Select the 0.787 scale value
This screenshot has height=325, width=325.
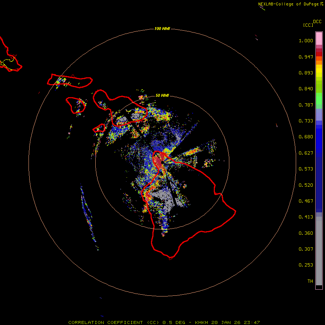click(x=306, y=105)
